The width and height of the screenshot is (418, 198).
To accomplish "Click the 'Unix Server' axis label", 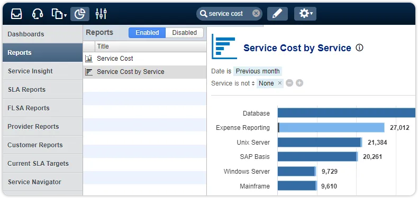I will 253,143.
